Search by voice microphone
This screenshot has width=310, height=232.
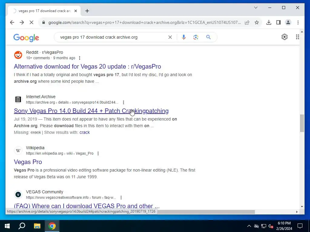(x=184, y=37)
